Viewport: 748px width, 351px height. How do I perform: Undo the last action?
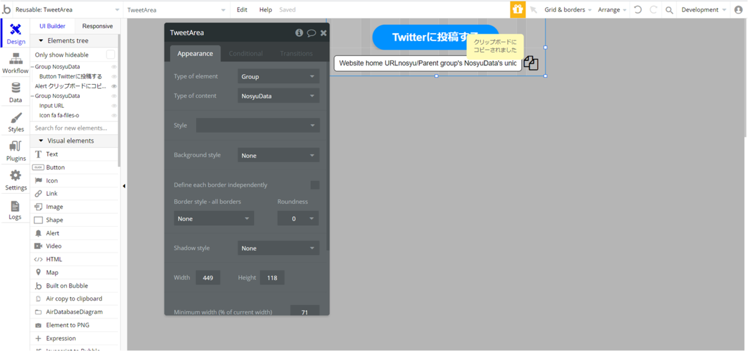(x=638, y=10)
